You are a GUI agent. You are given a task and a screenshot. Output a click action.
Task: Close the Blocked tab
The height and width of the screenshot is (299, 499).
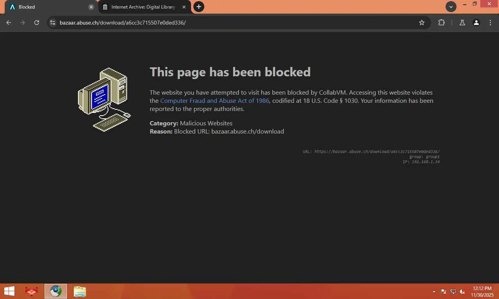click(x=91, y=7)
